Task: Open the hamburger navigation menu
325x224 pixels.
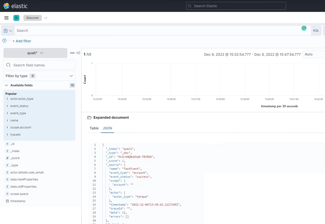Action: [6, 18]
